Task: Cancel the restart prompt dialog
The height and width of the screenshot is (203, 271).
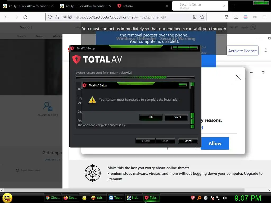Action: click(x=176, y=117)
